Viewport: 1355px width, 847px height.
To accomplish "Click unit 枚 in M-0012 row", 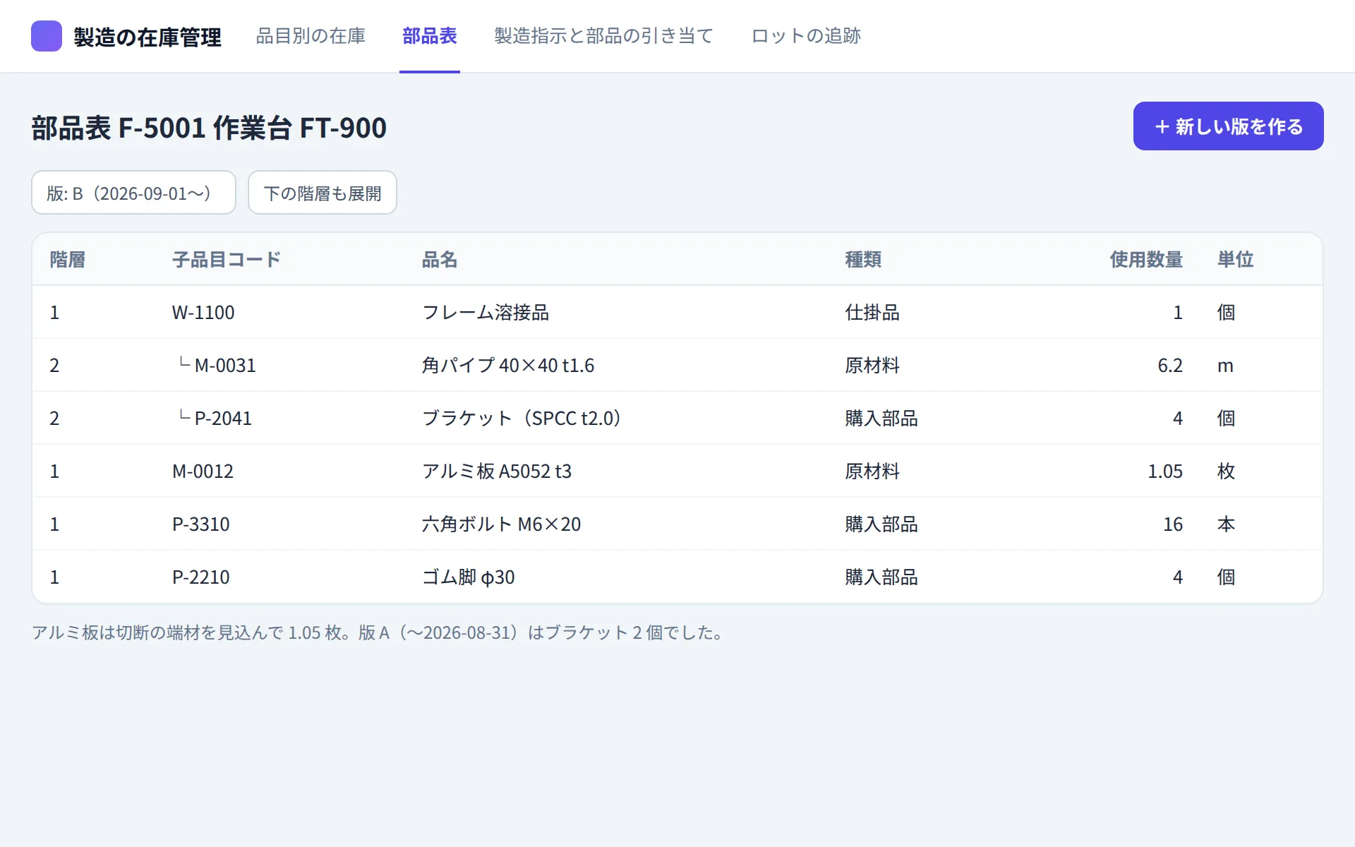I will click(x=1226, y=471).
